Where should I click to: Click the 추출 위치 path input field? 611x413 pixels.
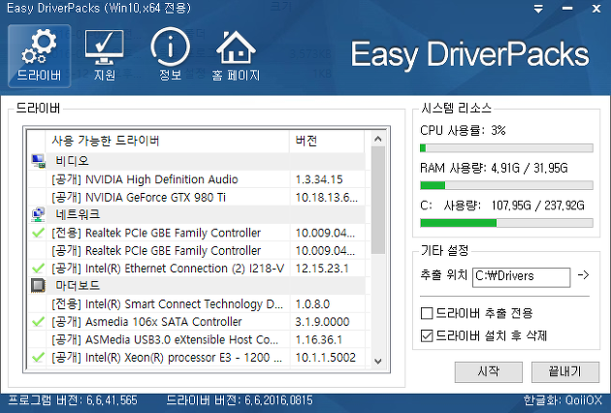tap(522, 277)
